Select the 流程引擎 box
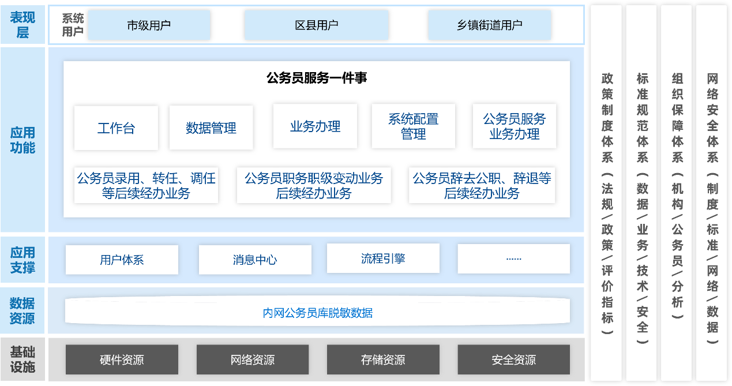732x386 pixels. (383, 258)
